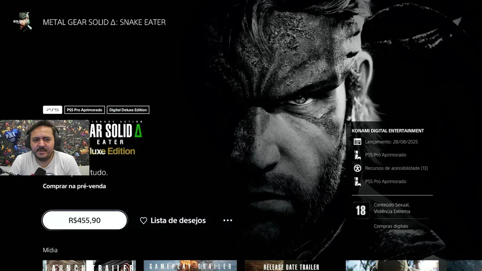482x271 pixels.
Task: Open the Launch Trailer thumbnail
Action: coord(89,266)
